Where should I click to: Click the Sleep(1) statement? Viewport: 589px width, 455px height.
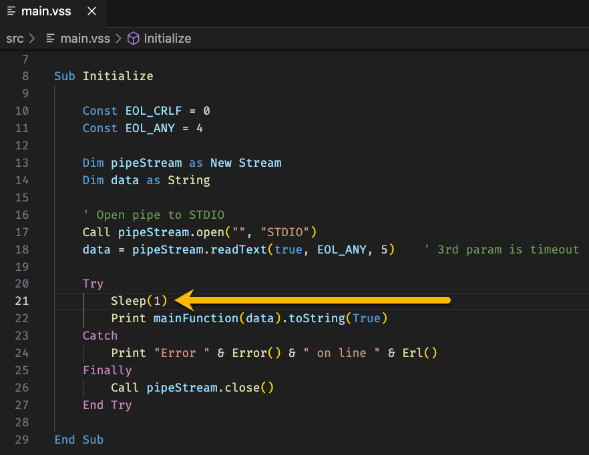point(139,301)
